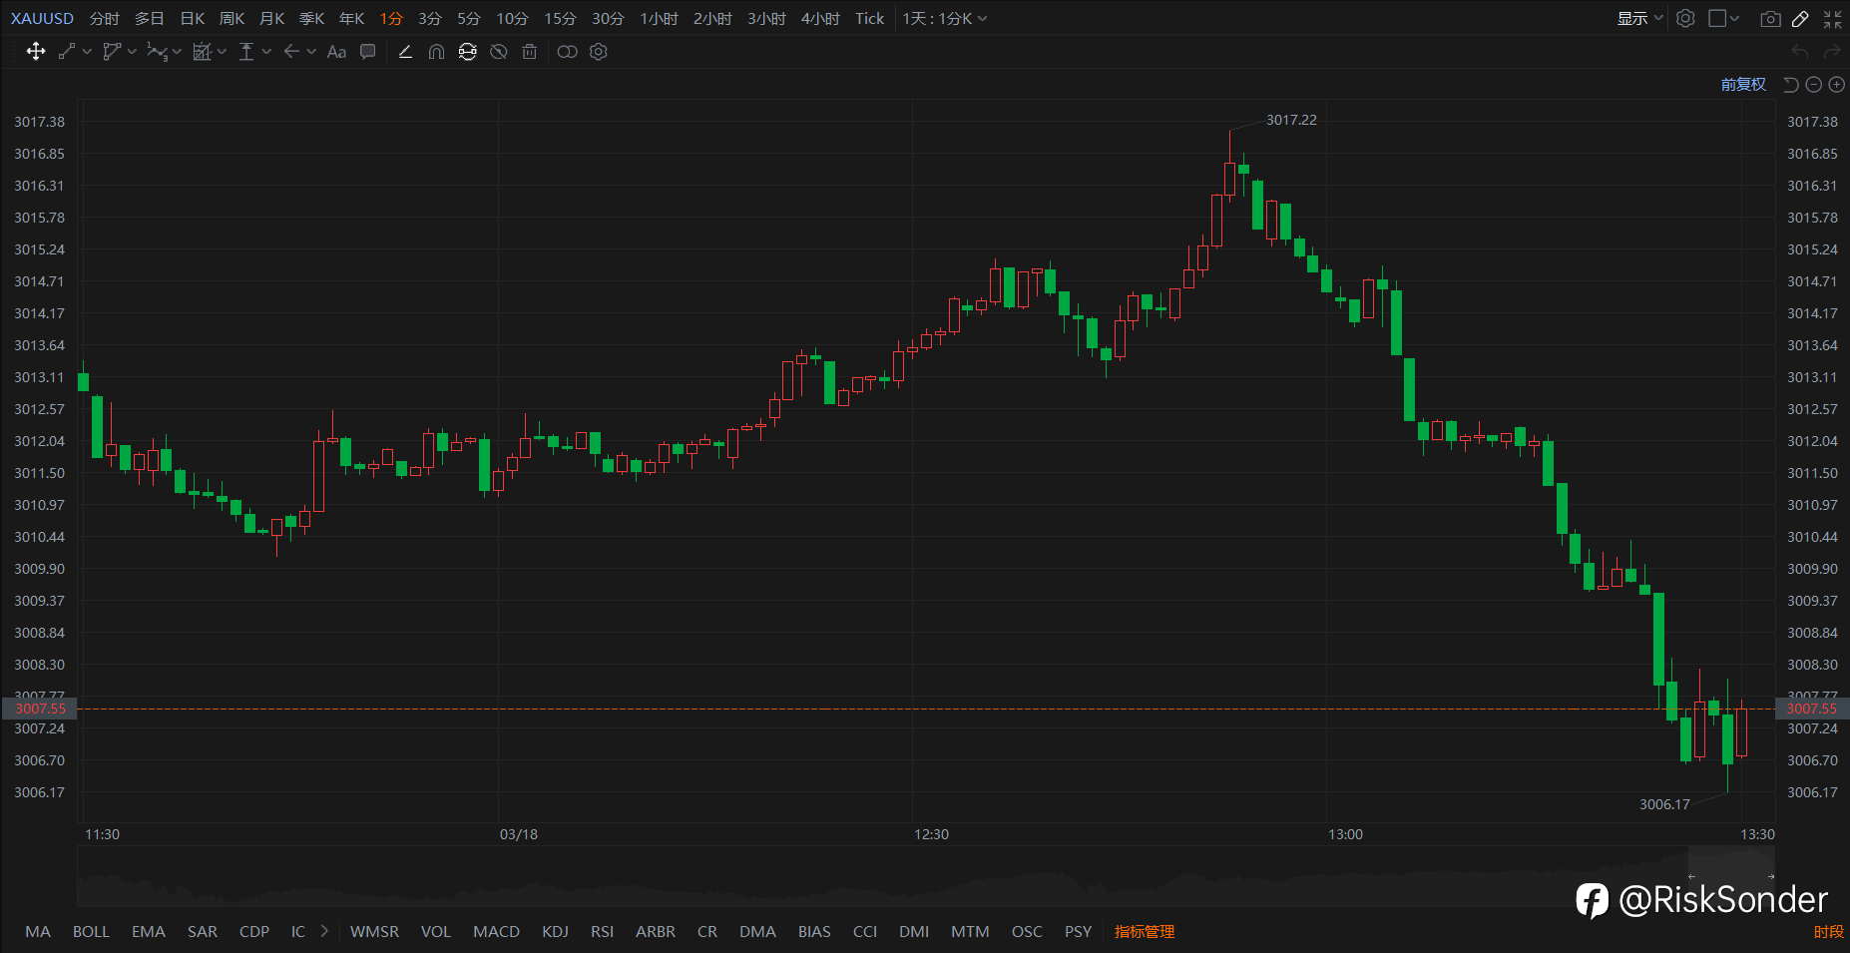Expand the trend line tool dropdown arrow
1850x953 pixels.
pos(87,52)
